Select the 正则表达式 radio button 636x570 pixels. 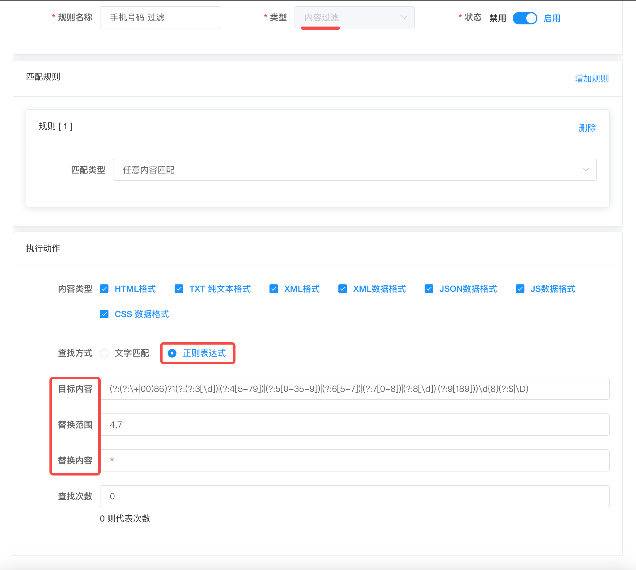tap(172, 353)
